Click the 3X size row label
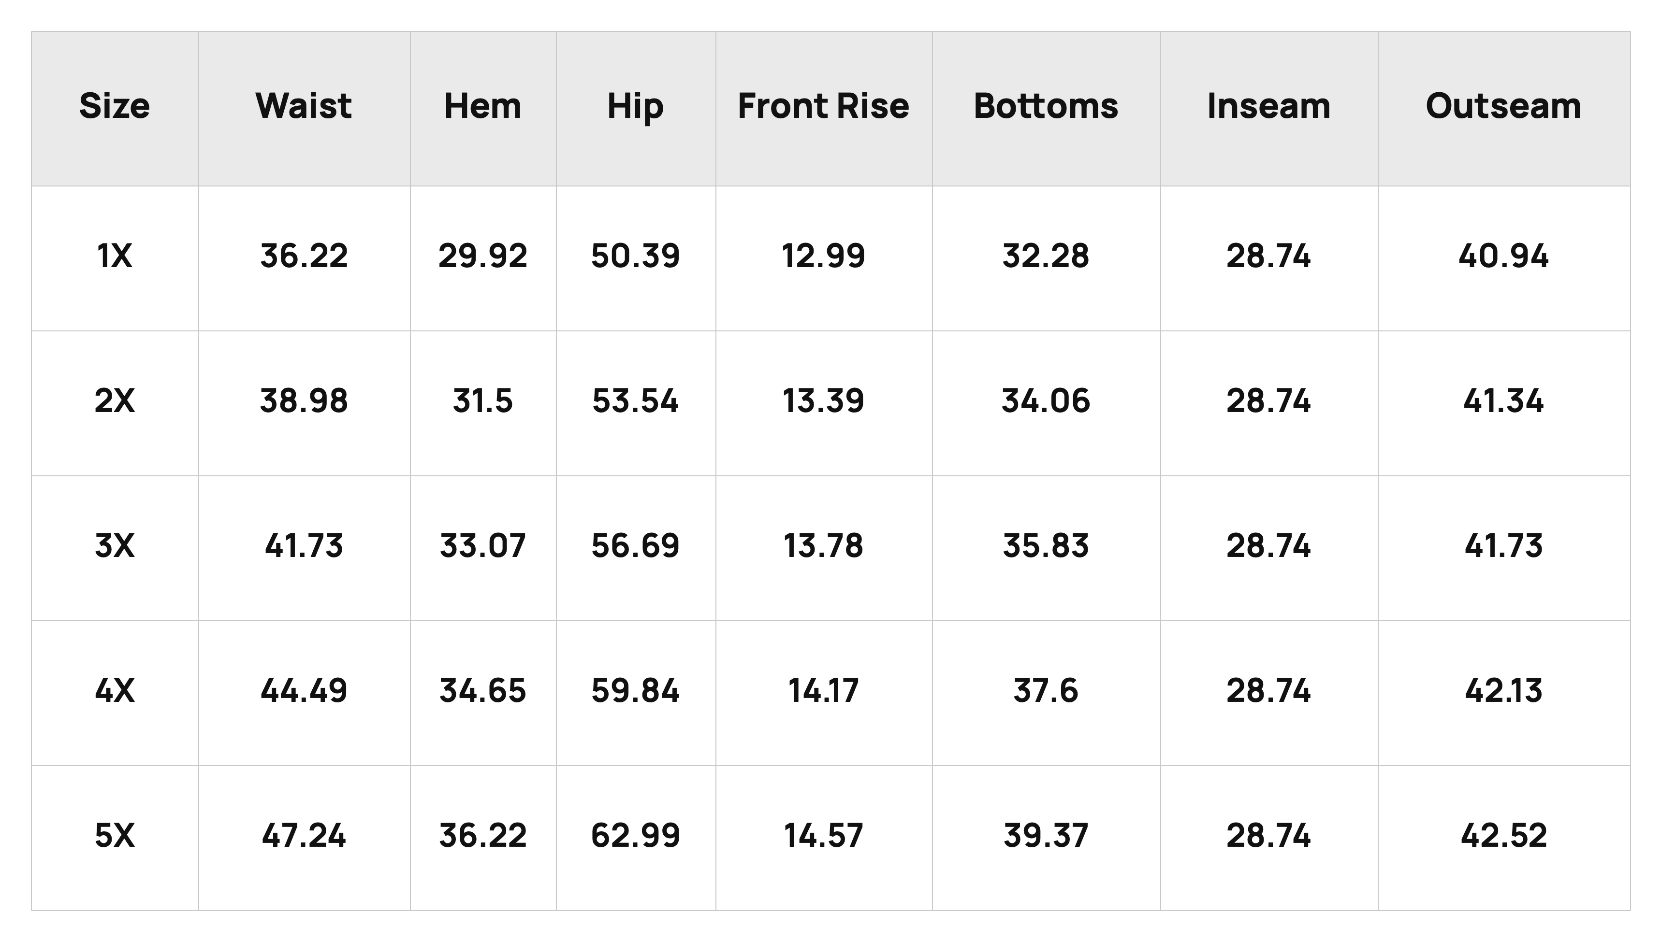Viewport: 1661px width, 941px height. pos(115,545)
